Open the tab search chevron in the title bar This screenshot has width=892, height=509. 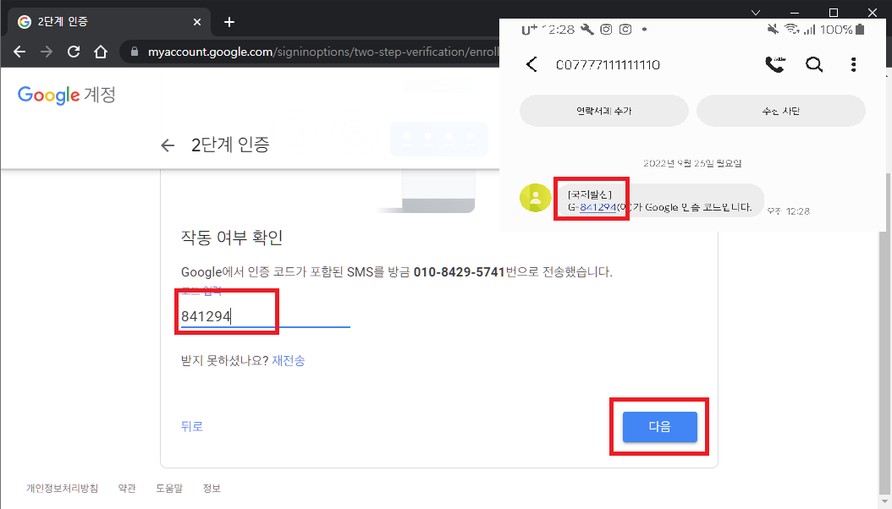pos(756,13)
